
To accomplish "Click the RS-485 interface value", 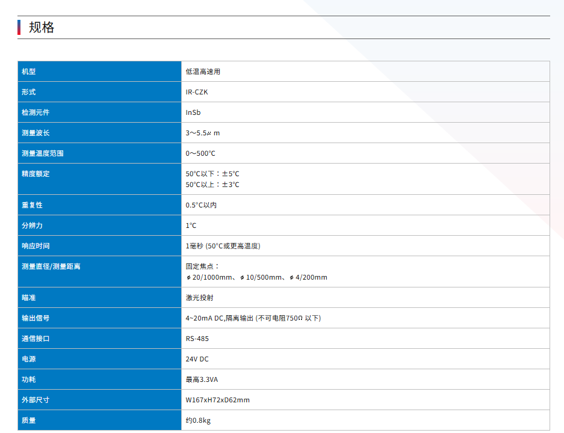I will [x=197, y=339].
